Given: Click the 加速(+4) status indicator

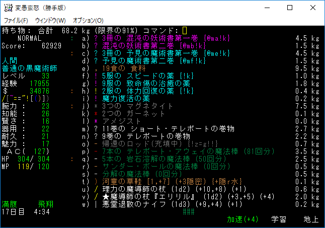Looking at the screenshot, I should pos(244,220).
